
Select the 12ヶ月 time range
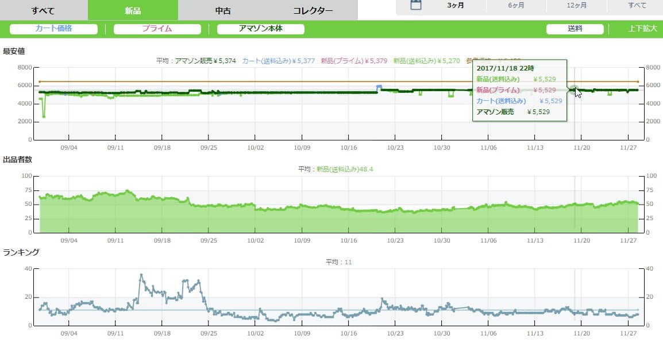pos(576,5)
